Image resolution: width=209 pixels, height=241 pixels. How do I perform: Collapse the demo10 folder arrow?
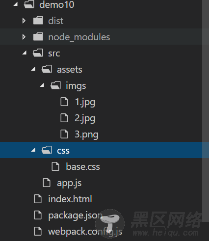(x=16, y=4)
